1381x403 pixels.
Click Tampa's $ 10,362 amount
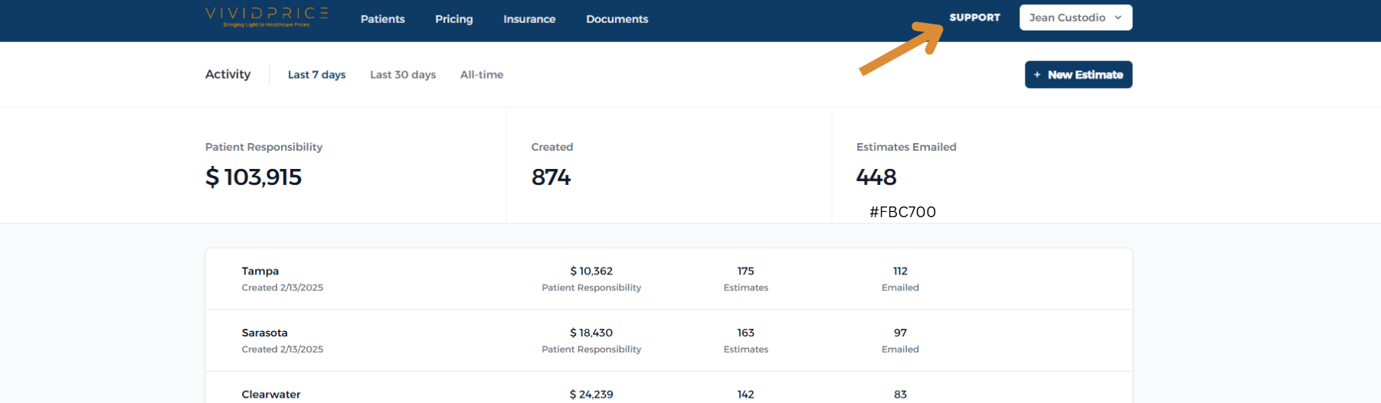(591, 271)
